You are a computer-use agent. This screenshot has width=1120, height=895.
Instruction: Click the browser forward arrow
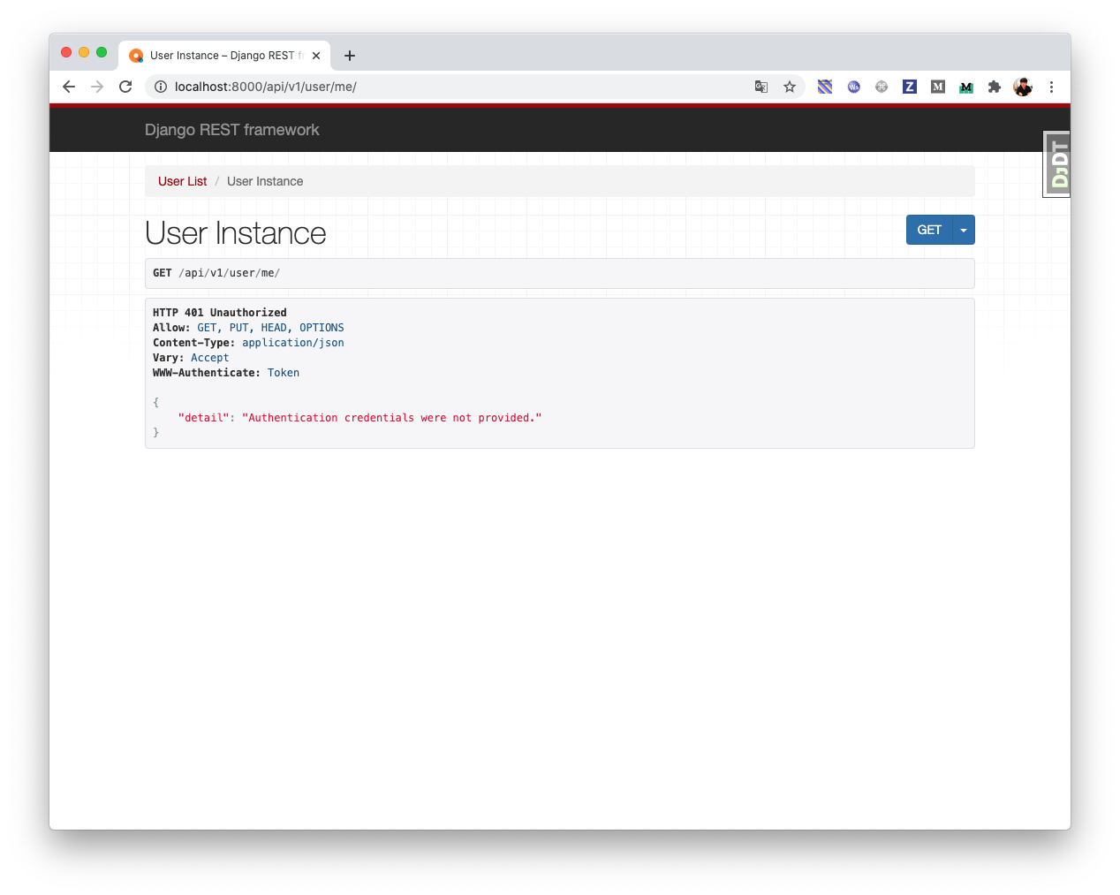97,87
